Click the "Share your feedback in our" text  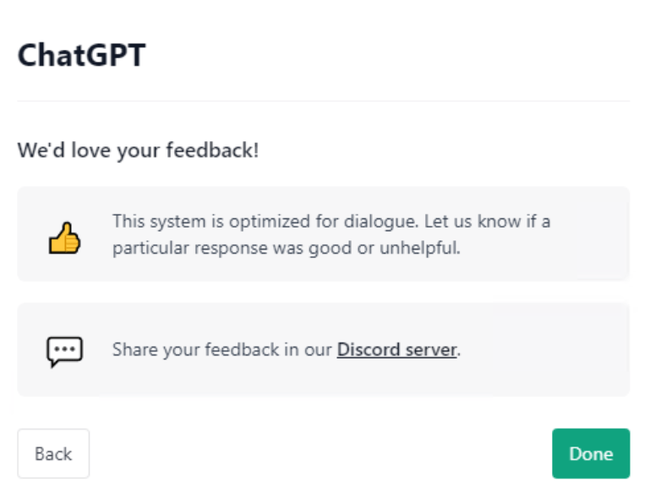[222, 349]
